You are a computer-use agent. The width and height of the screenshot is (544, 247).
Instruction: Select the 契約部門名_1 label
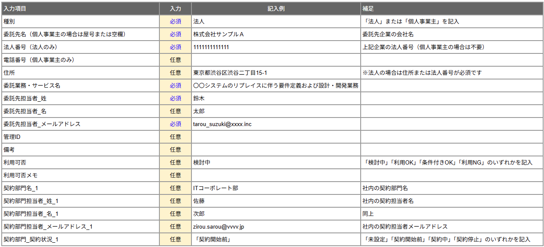pyautogui.click(x=21, y=188)
